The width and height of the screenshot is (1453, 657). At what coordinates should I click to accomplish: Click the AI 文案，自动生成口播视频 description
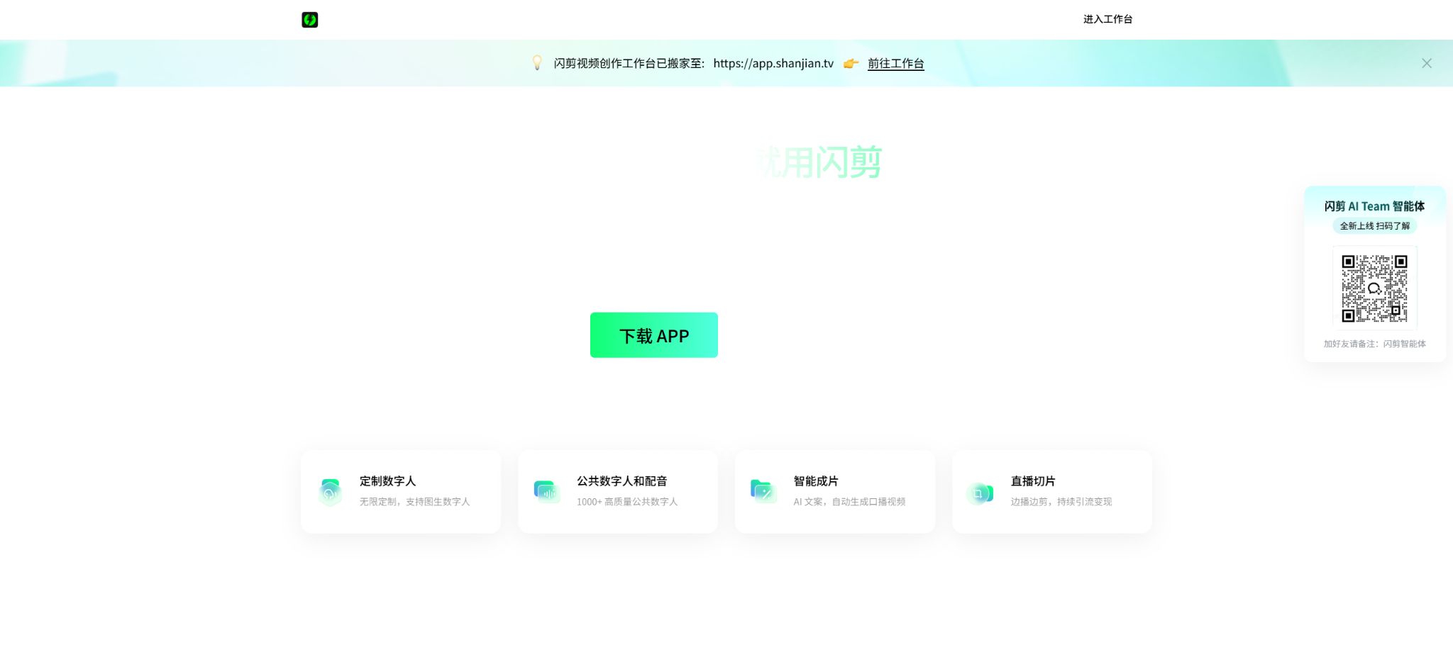[x=849, y=502]
